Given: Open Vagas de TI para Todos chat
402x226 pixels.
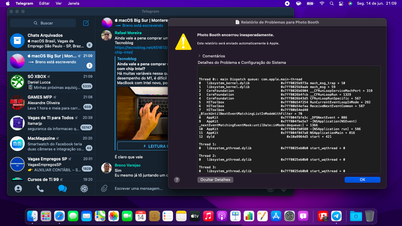Looking at the screenshot, I should [x=51, y=123].
